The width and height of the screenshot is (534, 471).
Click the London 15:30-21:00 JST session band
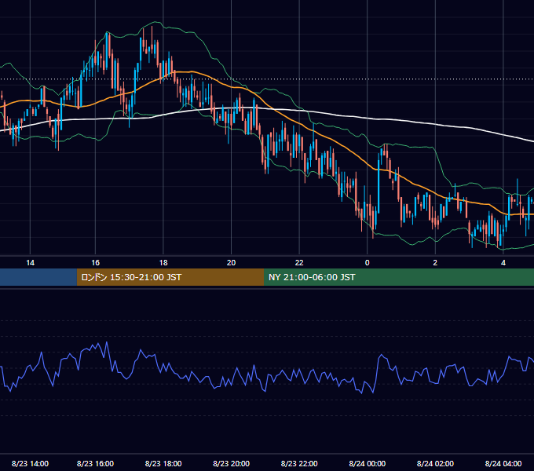(x=170, y=277)
